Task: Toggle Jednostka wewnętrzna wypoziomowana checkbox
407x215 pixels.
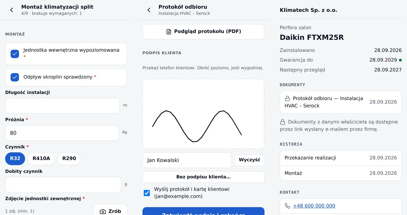Action: pyautogui.click(x=15, y=54)
